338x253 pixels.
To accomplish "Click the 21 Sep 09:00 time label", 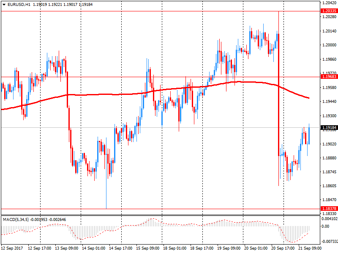I will [x=310, y=248].
